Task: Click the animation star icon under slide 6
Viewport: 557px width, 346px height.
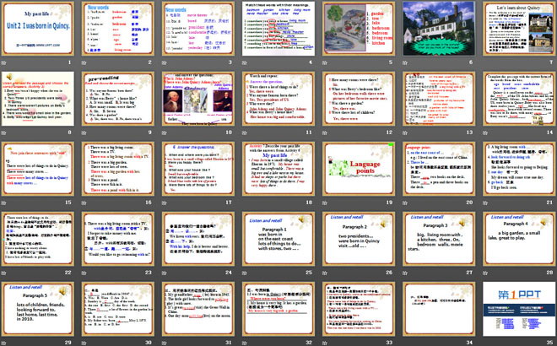Action: [405, 62]
